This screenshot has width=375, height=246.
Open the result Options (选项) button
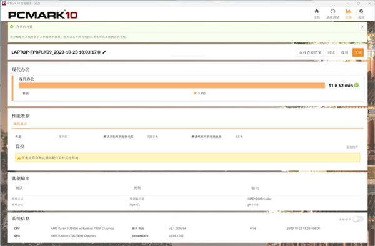344,52
